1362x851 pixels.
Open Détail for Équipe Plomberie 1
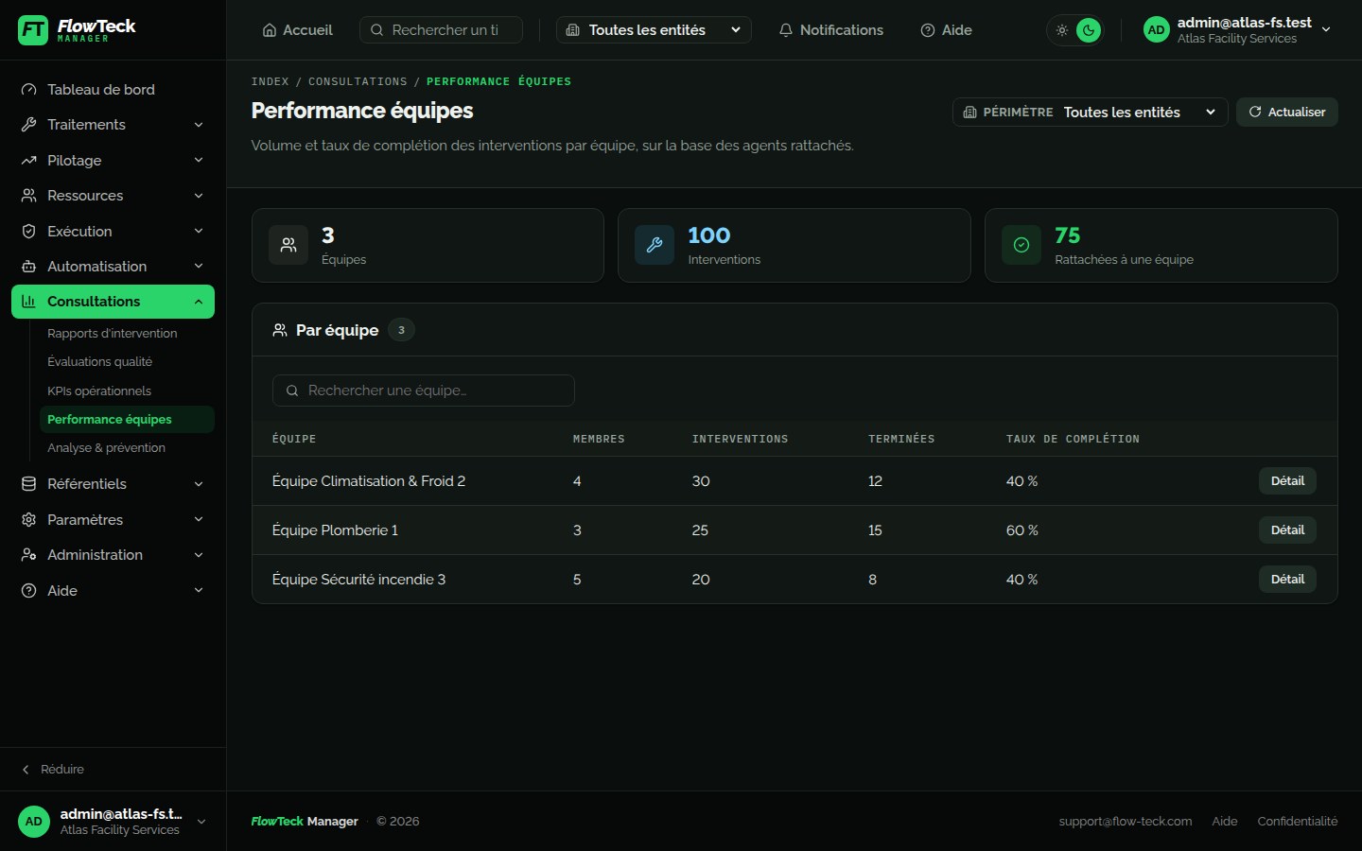pos(1287,530)
